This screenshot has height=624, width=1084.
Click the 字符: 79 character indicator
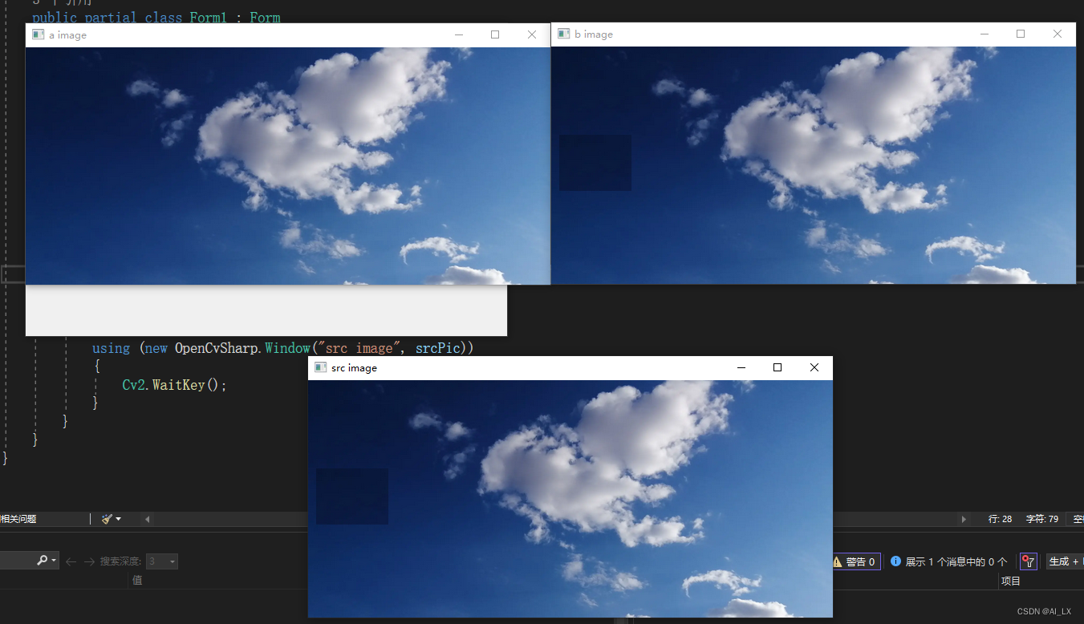1042,519
